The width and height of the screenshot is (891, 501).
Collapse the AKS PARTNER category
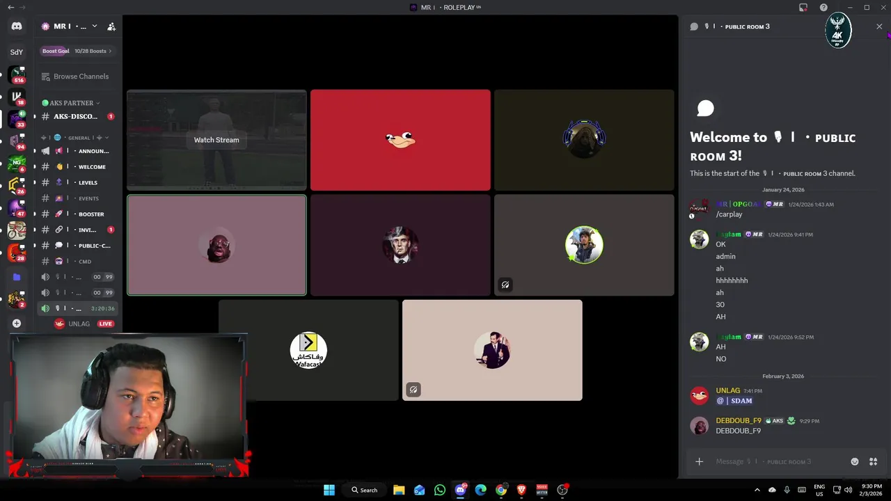(71, 103)
